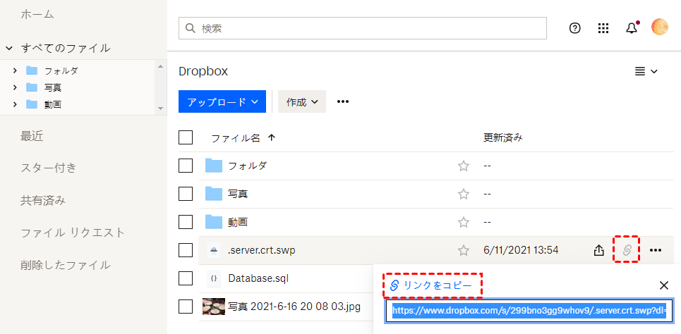Close the link copy popup
Viewport: 681px width, 334px height.
(x=663, y=285)
